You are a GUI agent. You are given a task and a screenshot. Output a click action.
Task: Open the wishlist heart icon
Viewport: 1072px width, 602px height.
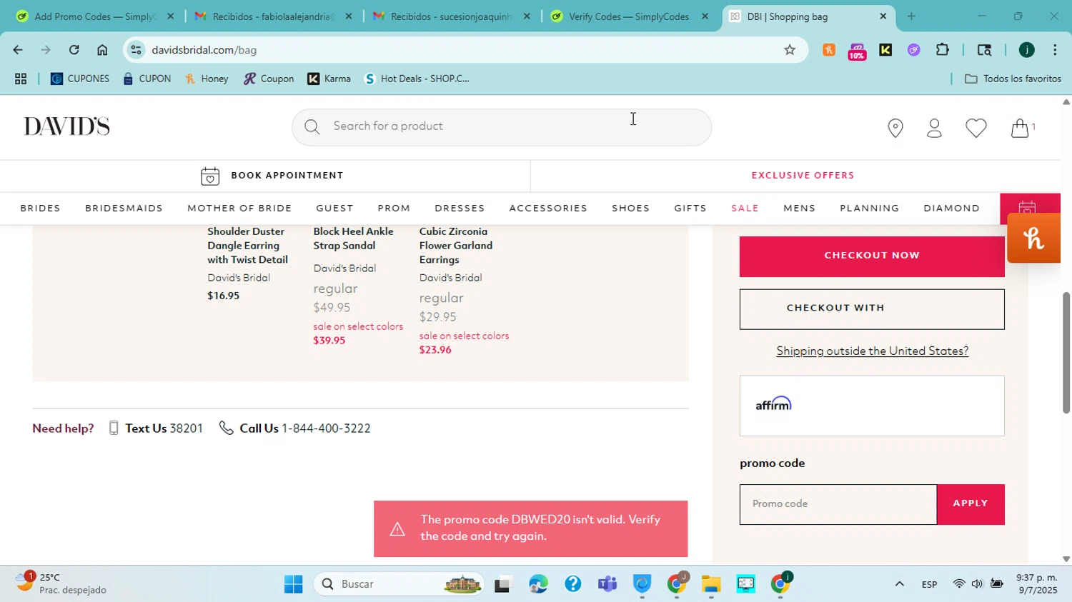click(x=976, y=128)
